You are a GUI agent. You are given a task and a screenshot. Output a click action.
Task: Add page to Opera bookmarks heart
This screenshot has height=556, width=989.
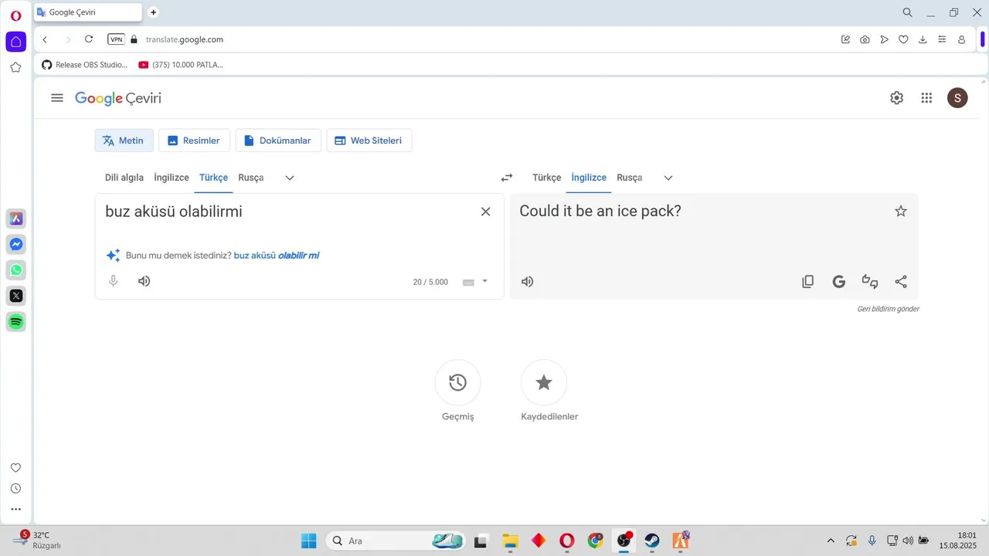[x=903, y=39]
